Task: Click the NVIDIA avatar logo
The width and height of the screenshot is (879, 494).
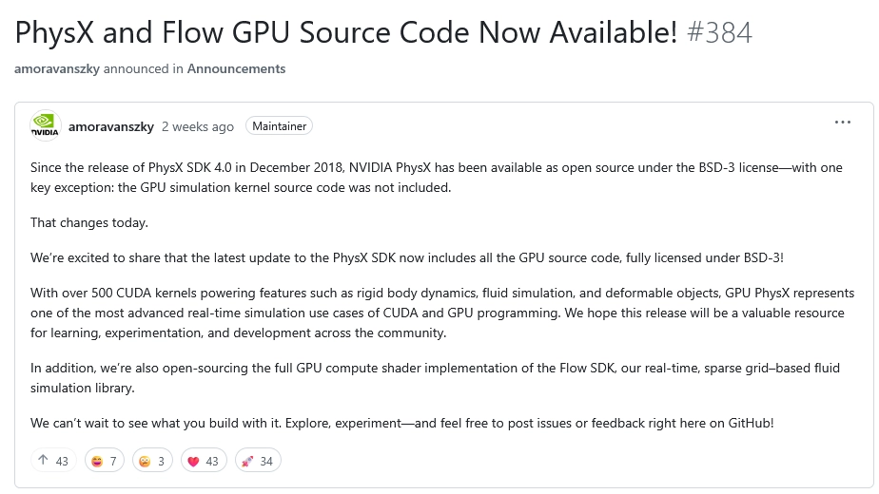Action: point(45,126)
